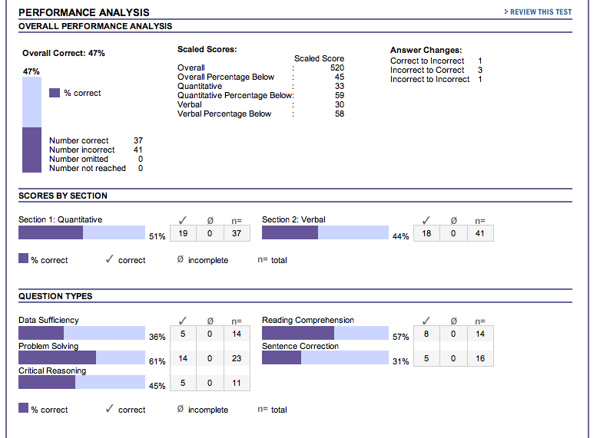Screen dimensions: 600x438
Task: Click the Reading Comprehension correct cell 8
Action: point(426,334)
